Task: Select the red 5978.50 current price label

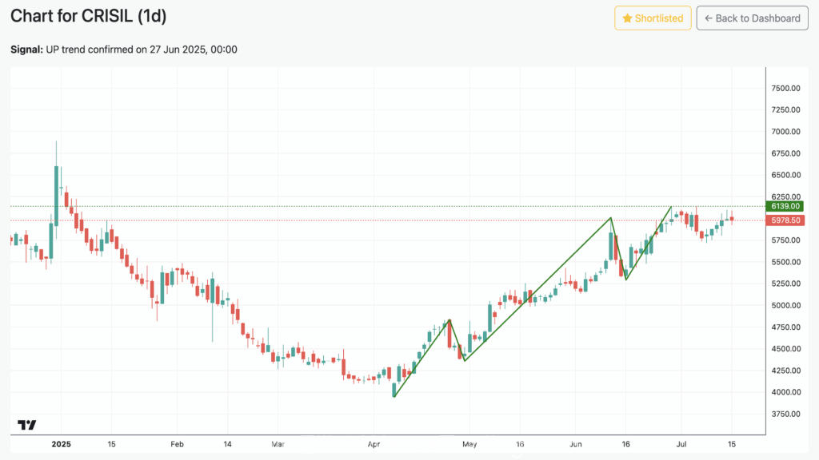Action: tap(785, 220)
